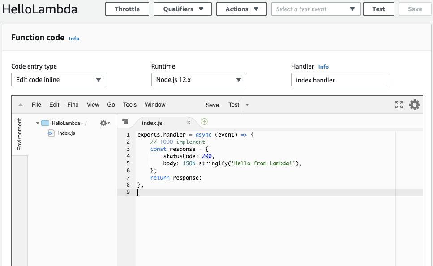This screenshot has height=266, width=433.
Task: Open the Tools menu
Action: pos(130,105)
